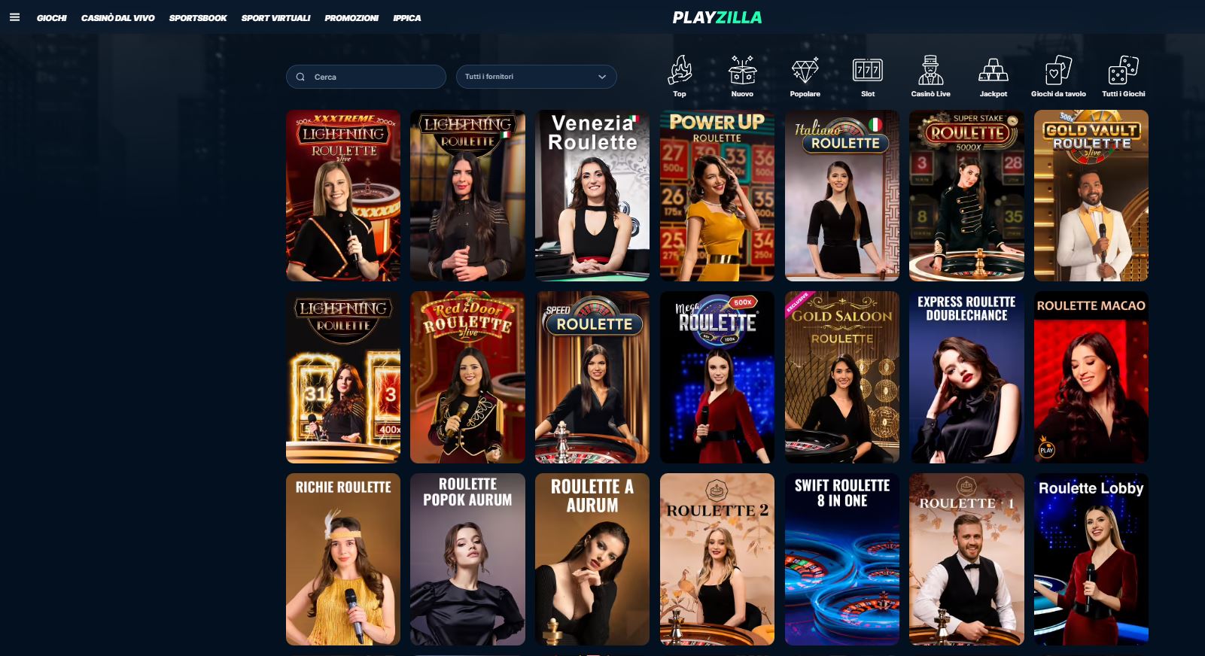Open Mega Roulette 500x game

717,378
